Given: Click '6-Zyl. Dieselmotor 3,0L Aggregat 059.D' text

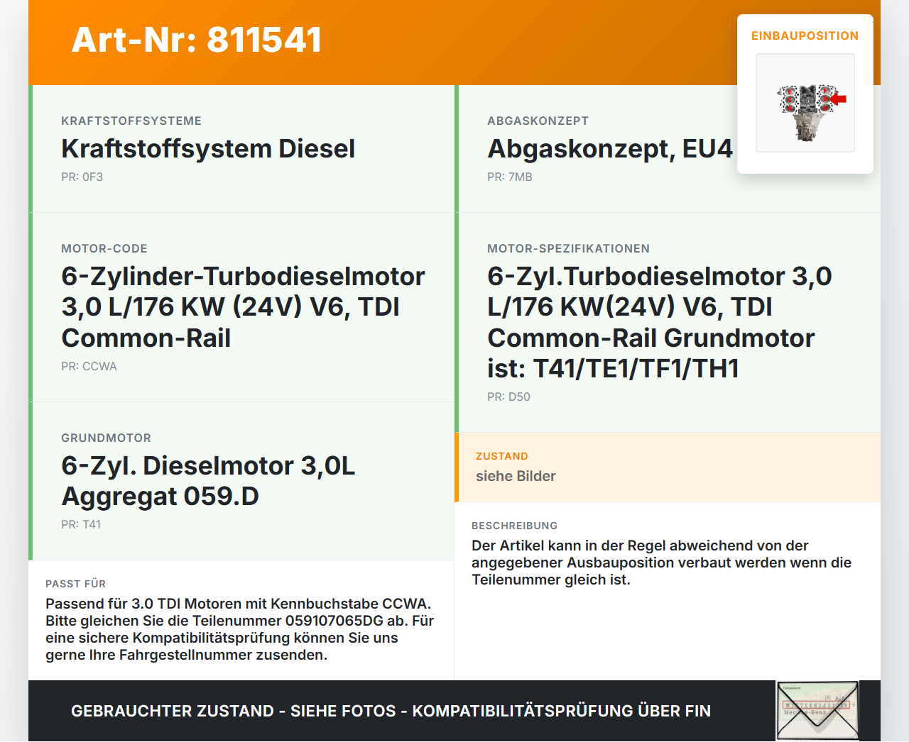Looking at the screenshot, I should pos(208,481).
